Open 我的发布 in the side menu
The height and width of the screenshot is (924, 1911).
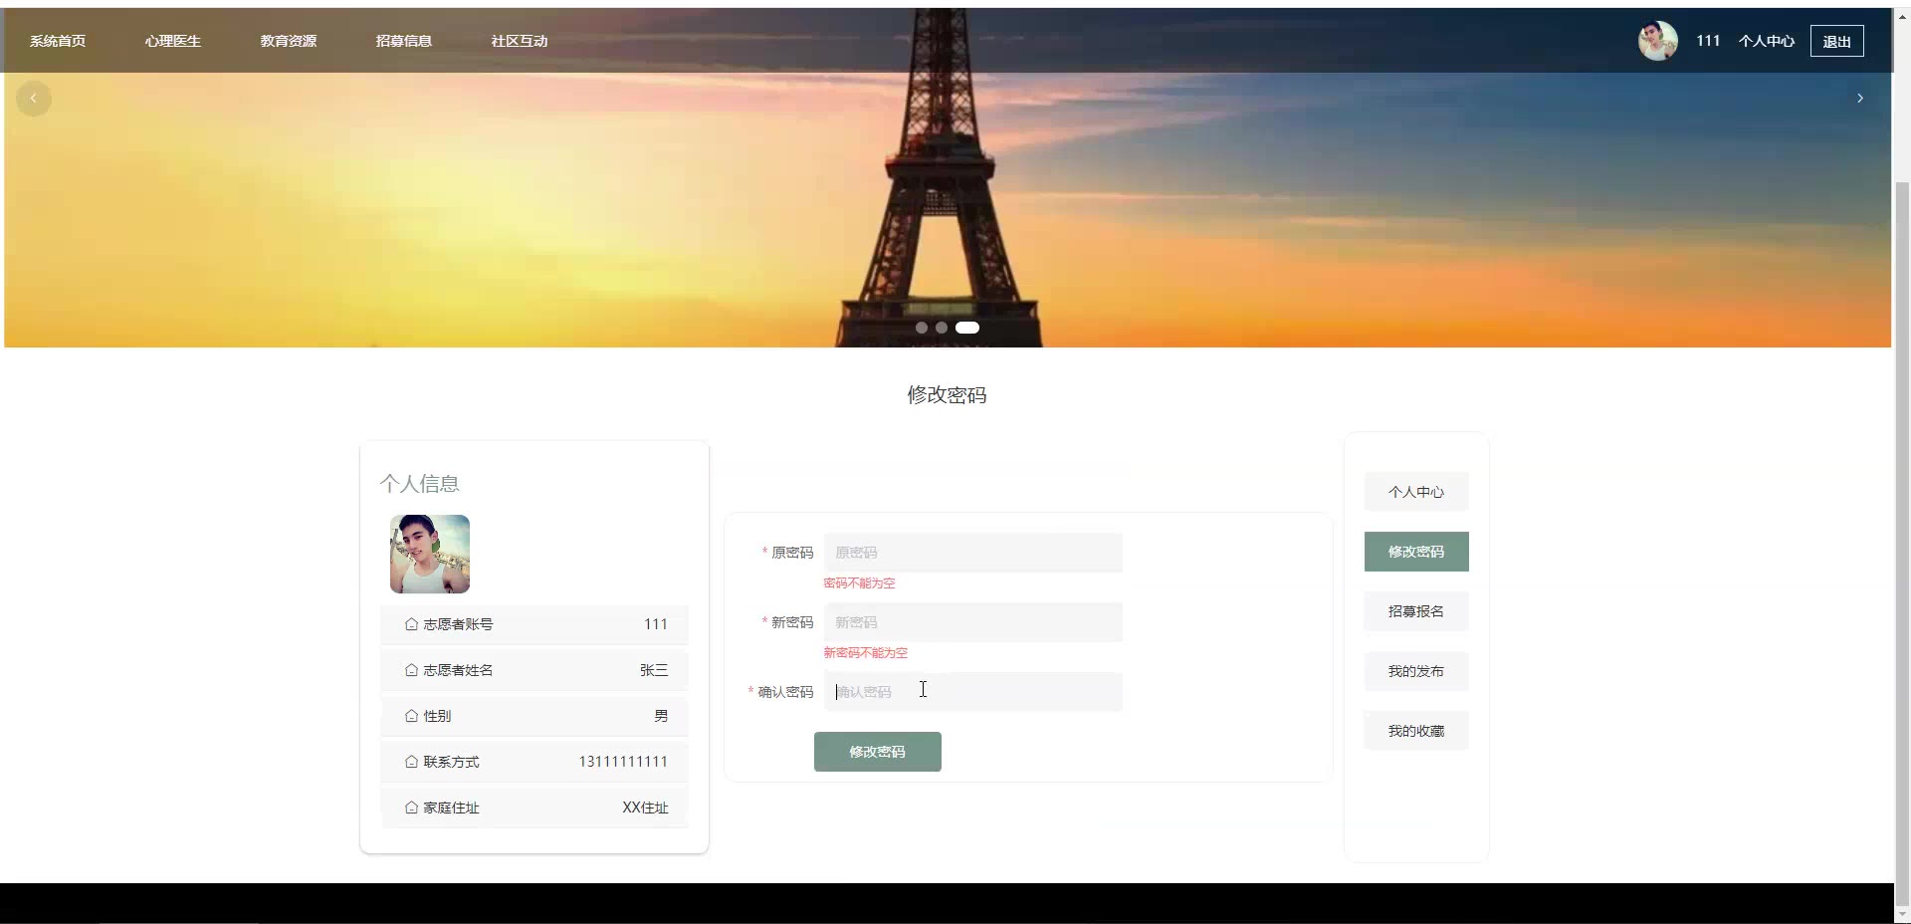pyautogui.click(x=1416, y=671)
